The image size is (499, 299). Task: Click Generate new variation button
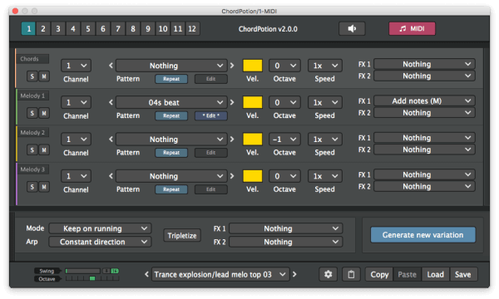423,235
